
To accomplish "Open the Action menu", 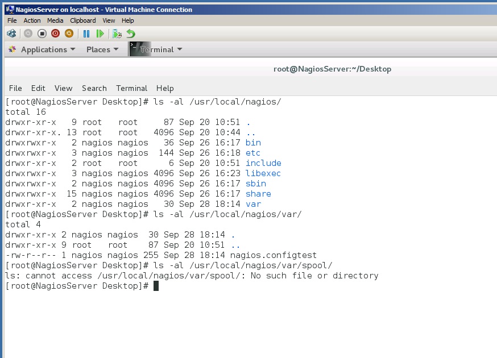I will (x=32, y=20).
